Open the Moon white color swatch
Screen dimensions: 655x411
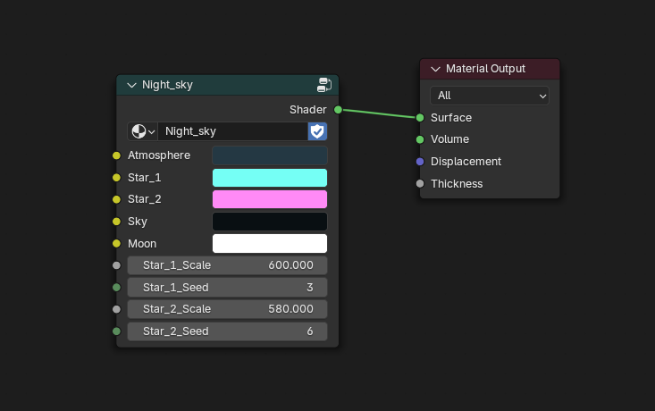269,243
